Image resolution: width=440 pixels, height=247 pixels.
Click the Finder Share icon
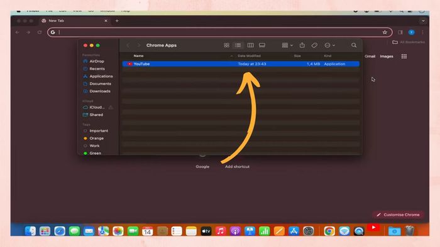tap(302, 45)
